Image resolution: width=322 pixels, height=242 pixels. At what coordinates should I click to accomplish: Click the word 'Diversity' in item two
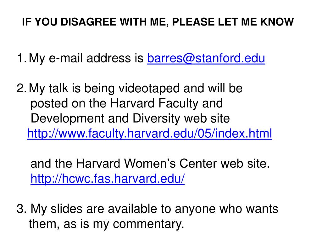click(156, 119)
